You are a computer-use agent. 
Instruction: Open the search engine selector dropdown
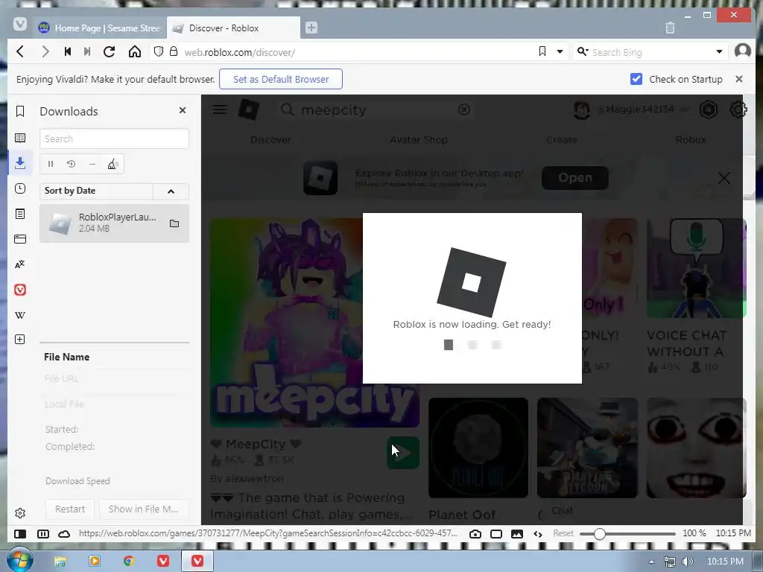tap(583, 51)
